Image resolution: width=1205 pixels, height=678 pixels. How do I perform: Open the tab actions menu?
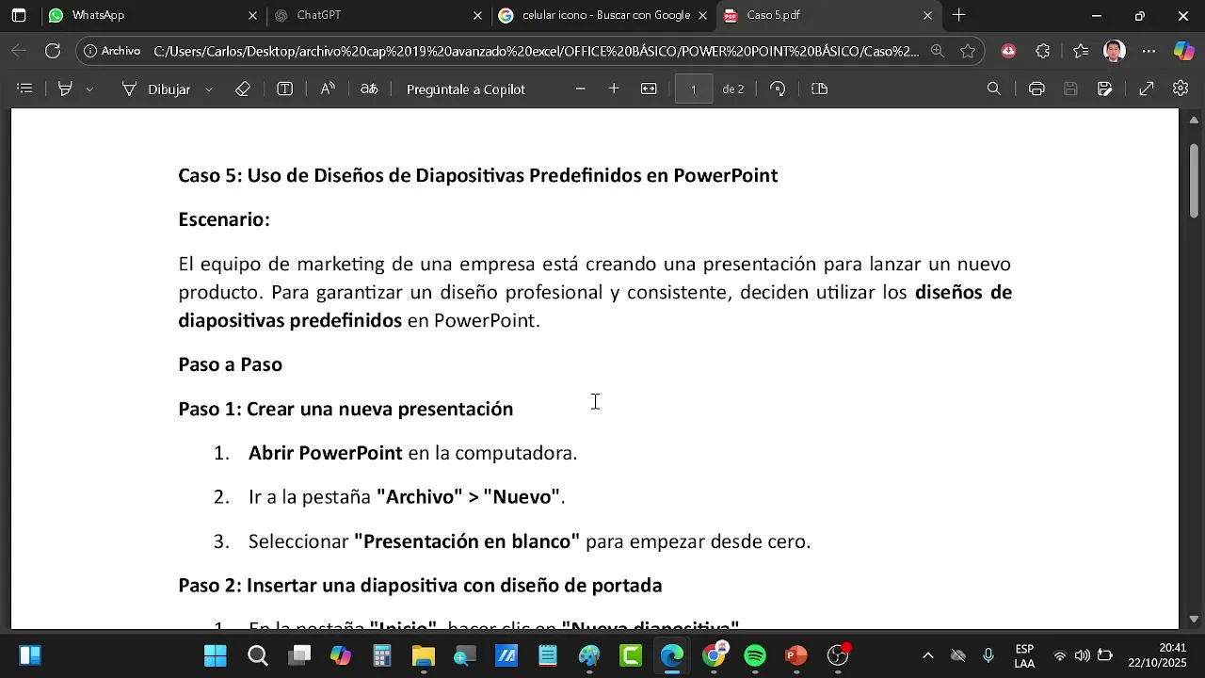[x=19, y=15]
